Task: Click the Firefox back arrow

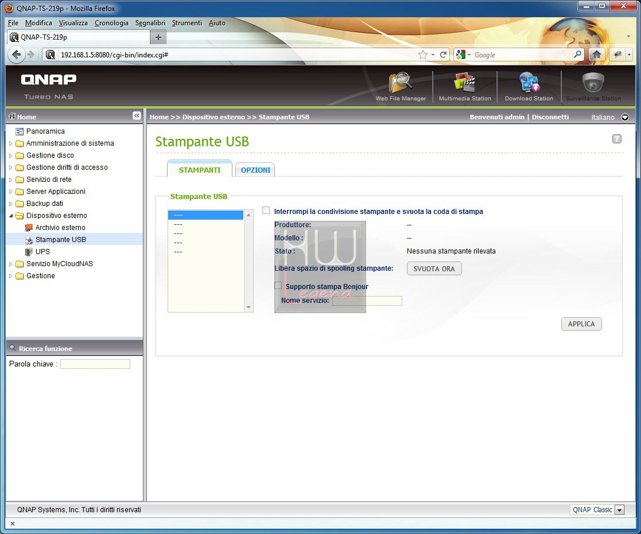Action: coord(16,54)
